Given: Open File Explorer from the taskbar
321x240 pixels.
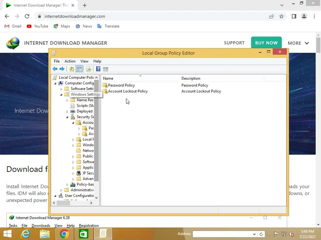Looking at the screenshot, I should [x=45, y=234].
